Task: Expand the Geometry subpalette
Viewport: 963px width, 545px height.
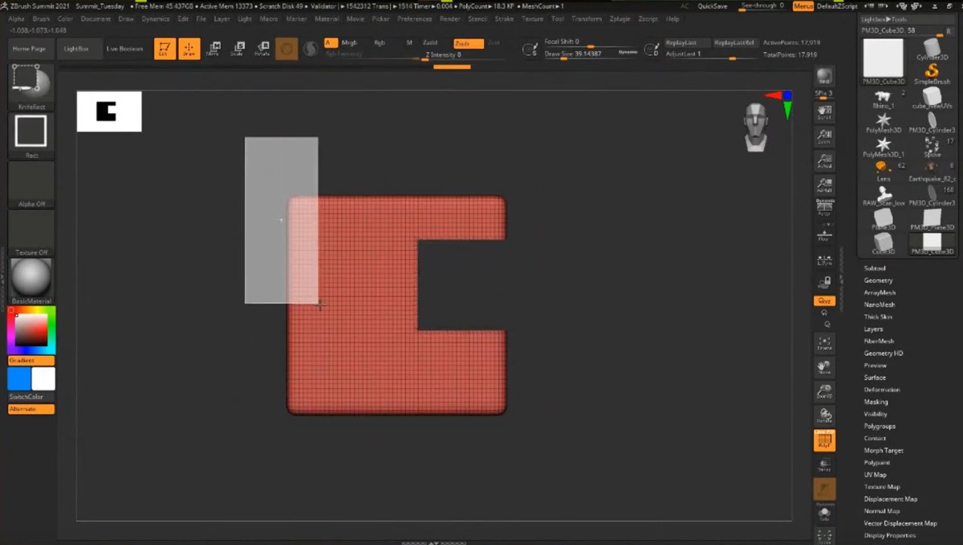Action: coord(878,281)
